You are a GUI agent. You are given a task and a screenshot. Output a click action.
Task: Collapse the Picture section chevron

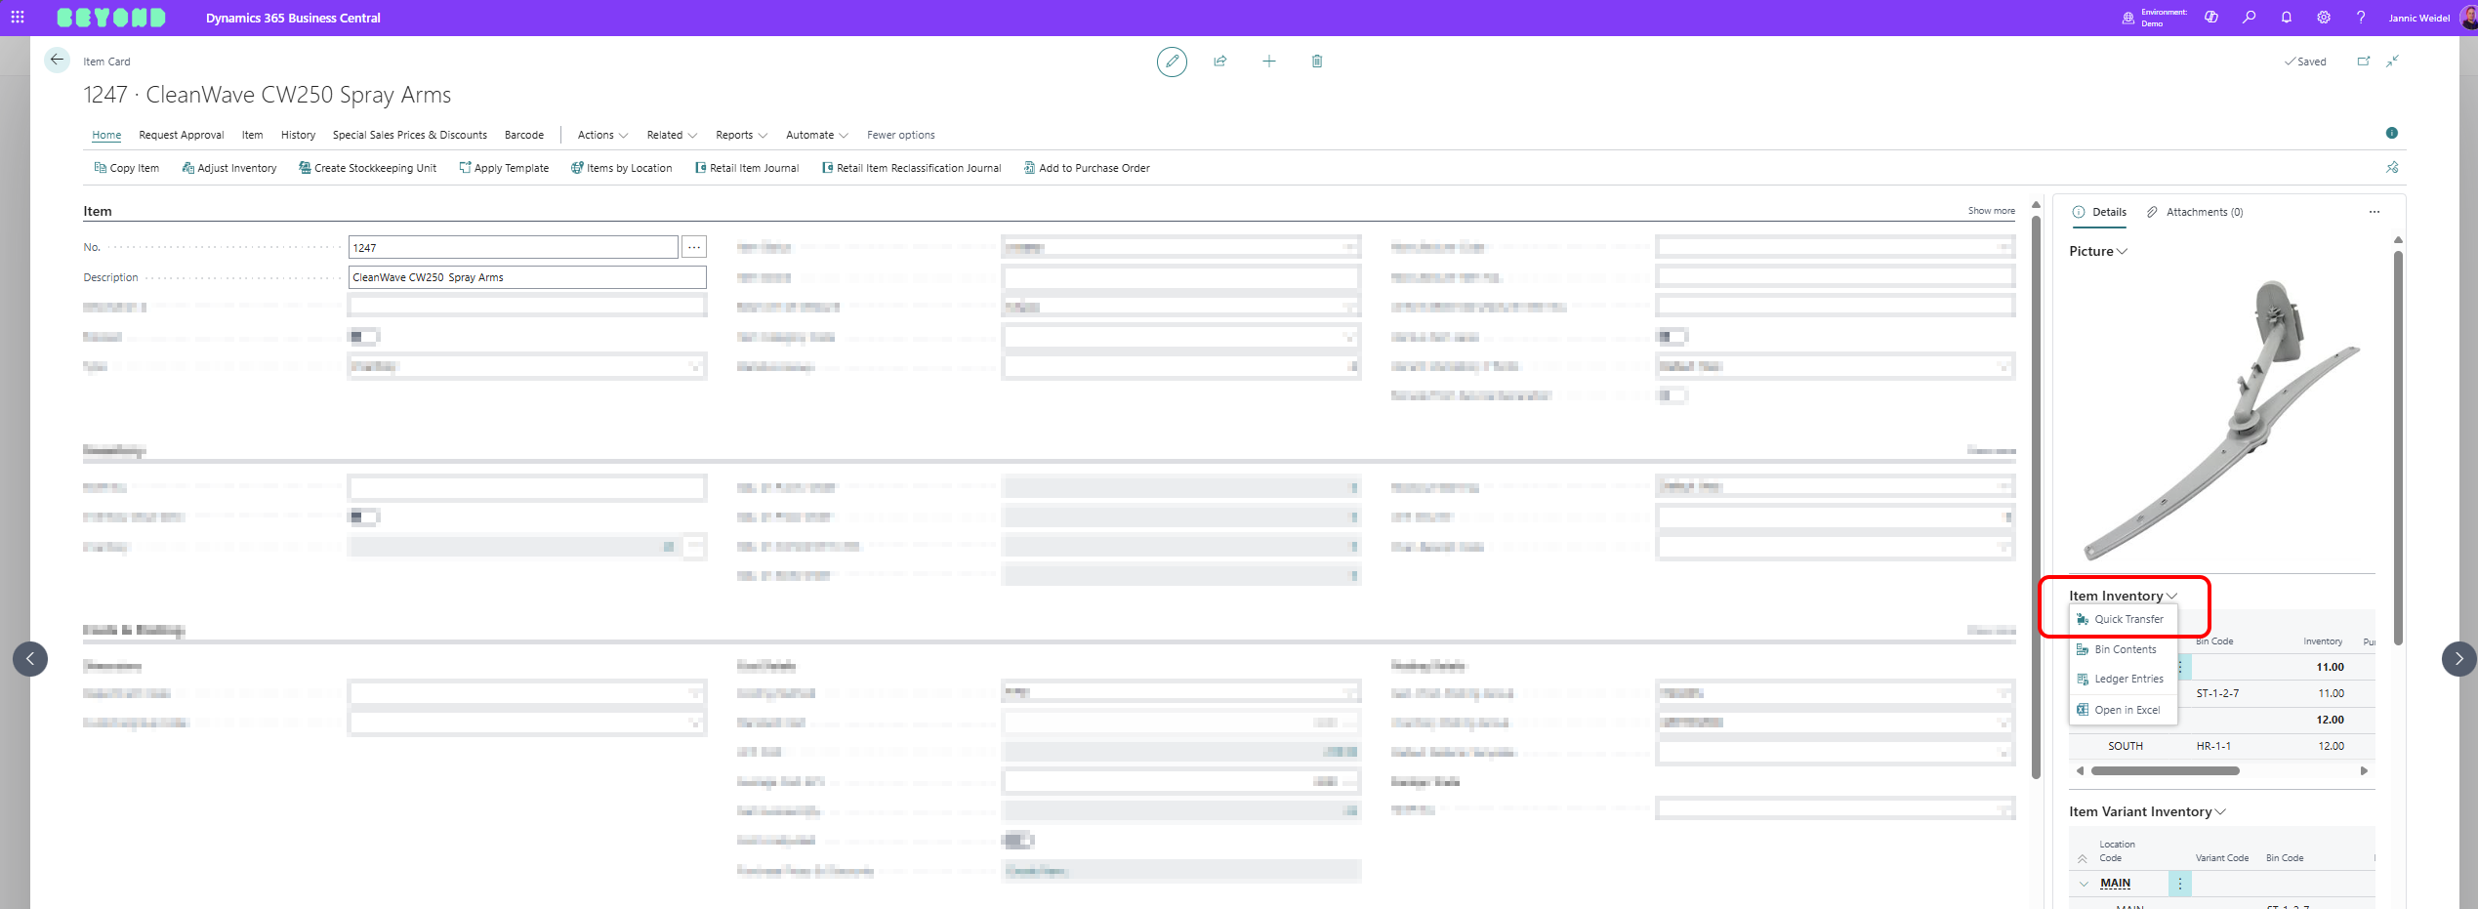2122,252
